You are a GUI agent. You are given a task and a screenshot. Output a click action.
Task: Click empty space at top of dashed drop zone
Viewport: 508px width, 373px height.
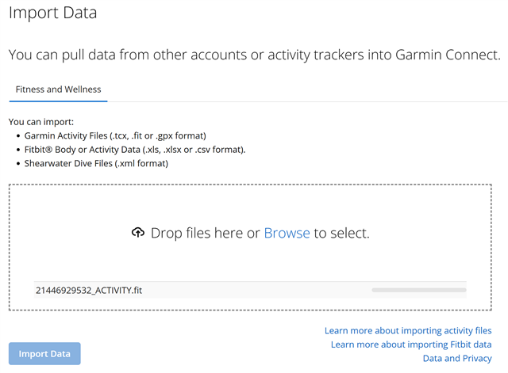click(254, 200)
